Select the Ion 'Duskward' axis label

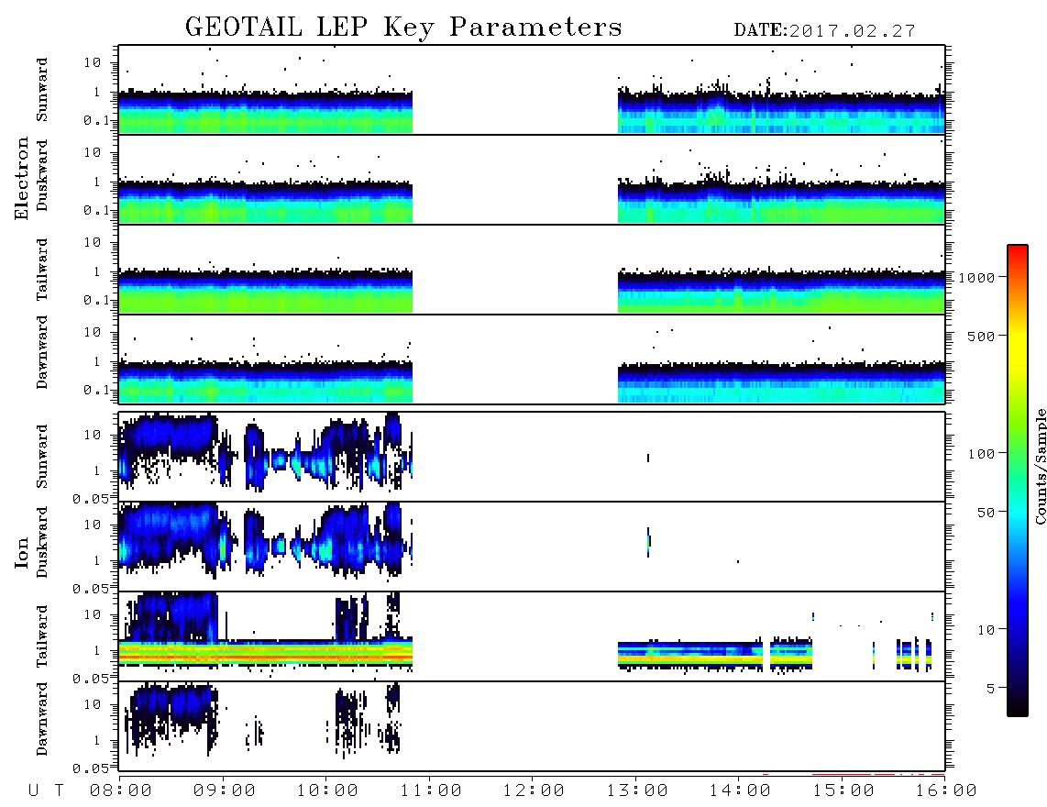(x=42, y=542)
